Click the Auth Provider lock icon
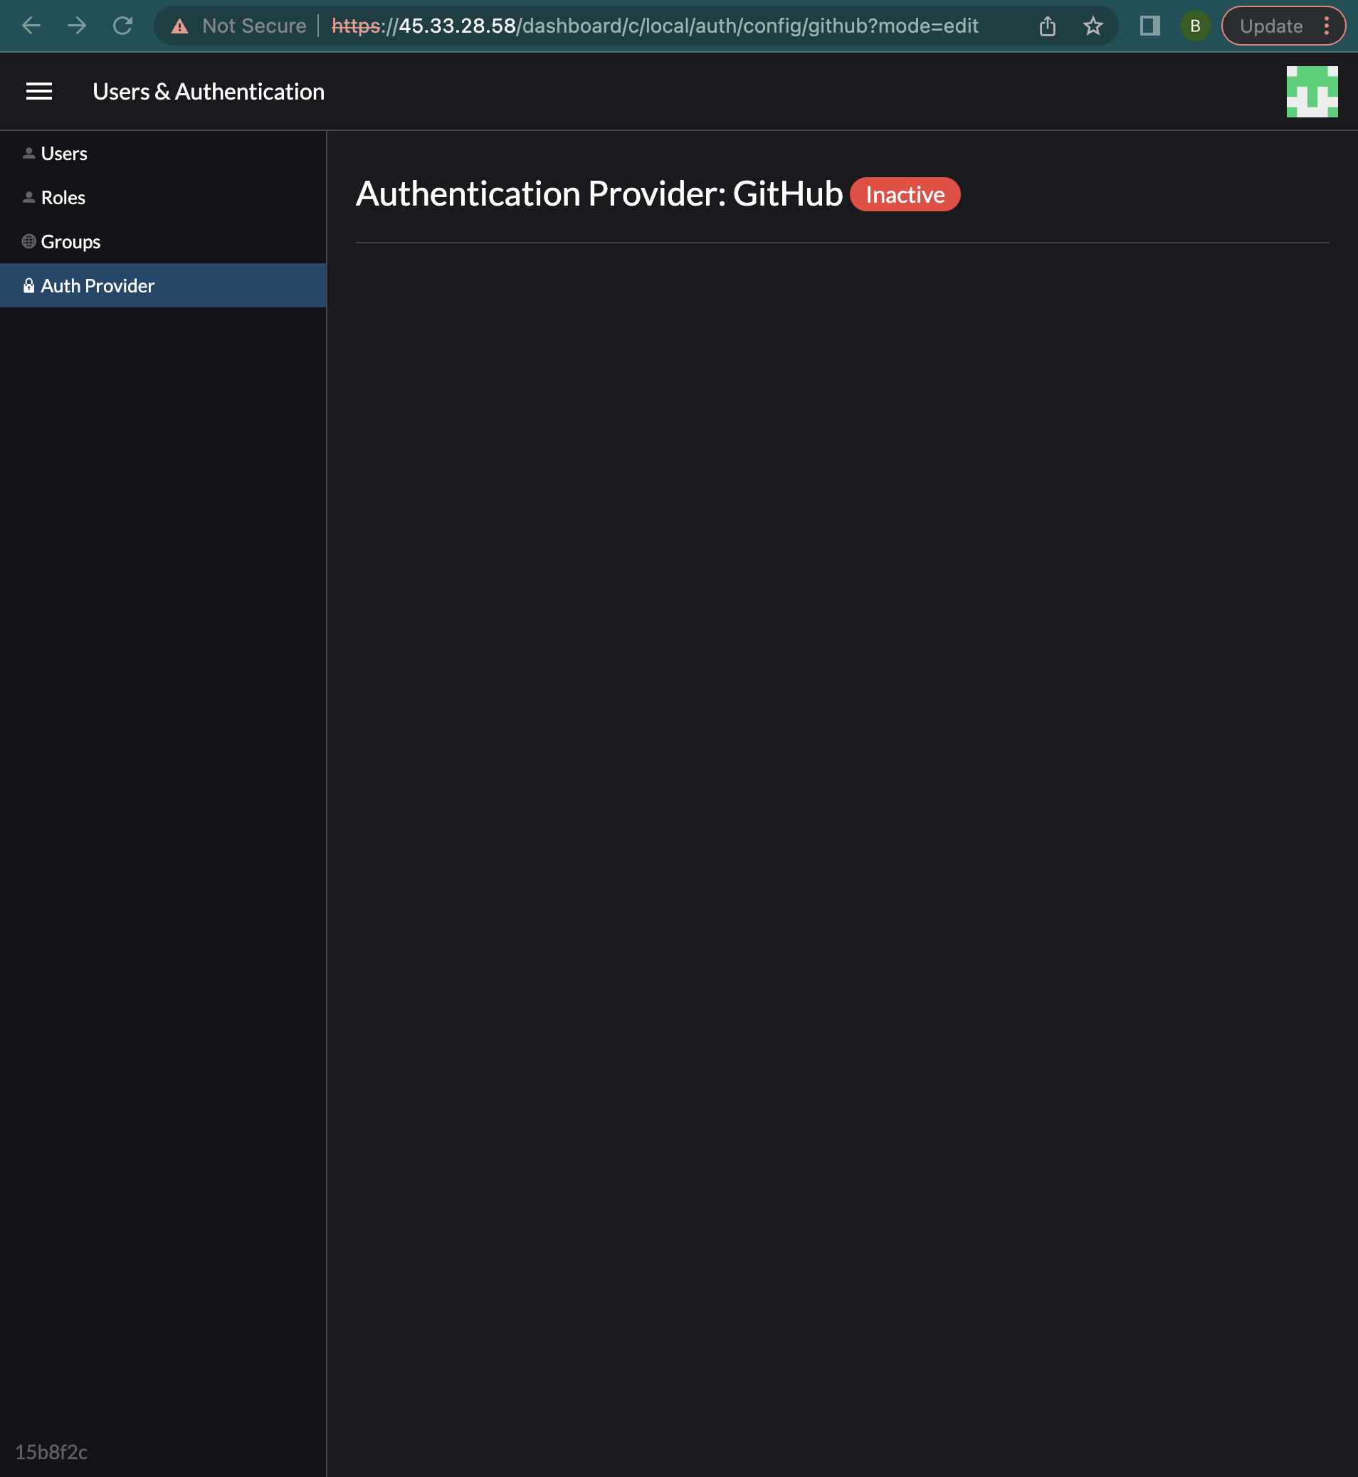 (28, 285)
